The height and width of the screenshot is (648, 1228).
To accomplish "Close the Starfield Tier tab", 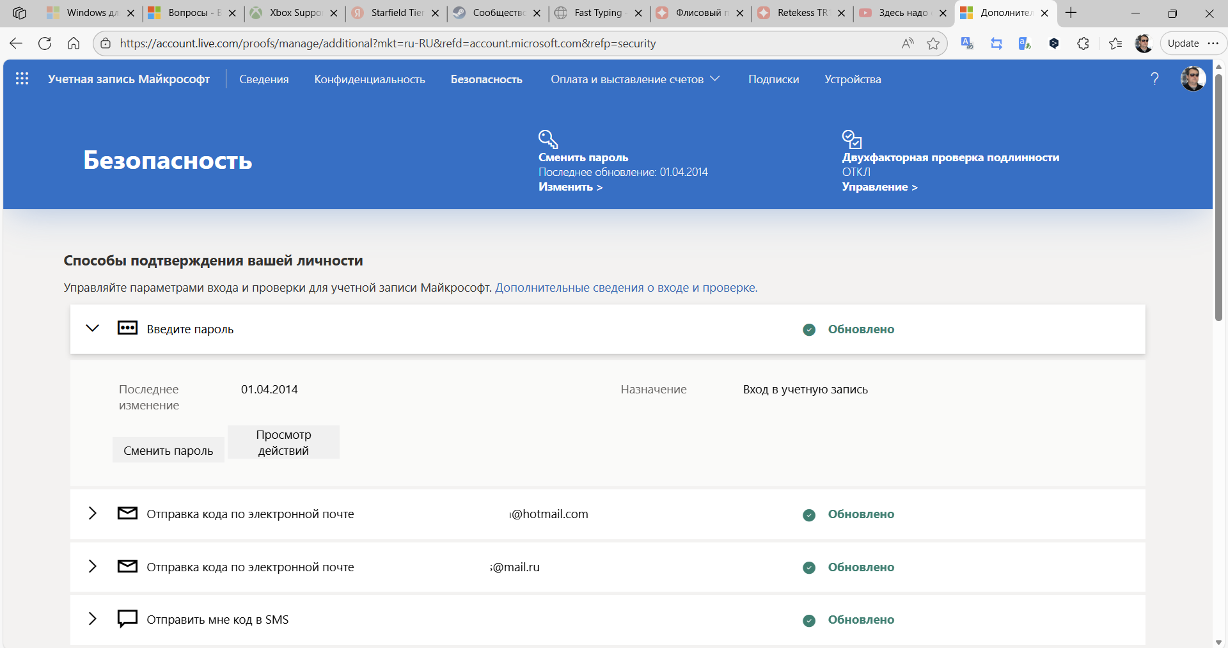I will click(x=436, y=13).
